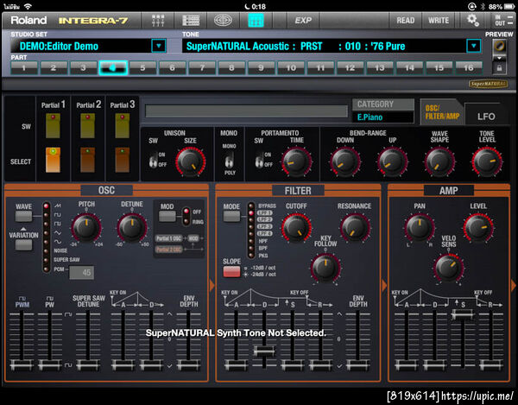This screenshot has width=518, height=405.
Task: Click the Partial 1 OSC routing label
Action: pyautogui.click(x=168, y=238)
